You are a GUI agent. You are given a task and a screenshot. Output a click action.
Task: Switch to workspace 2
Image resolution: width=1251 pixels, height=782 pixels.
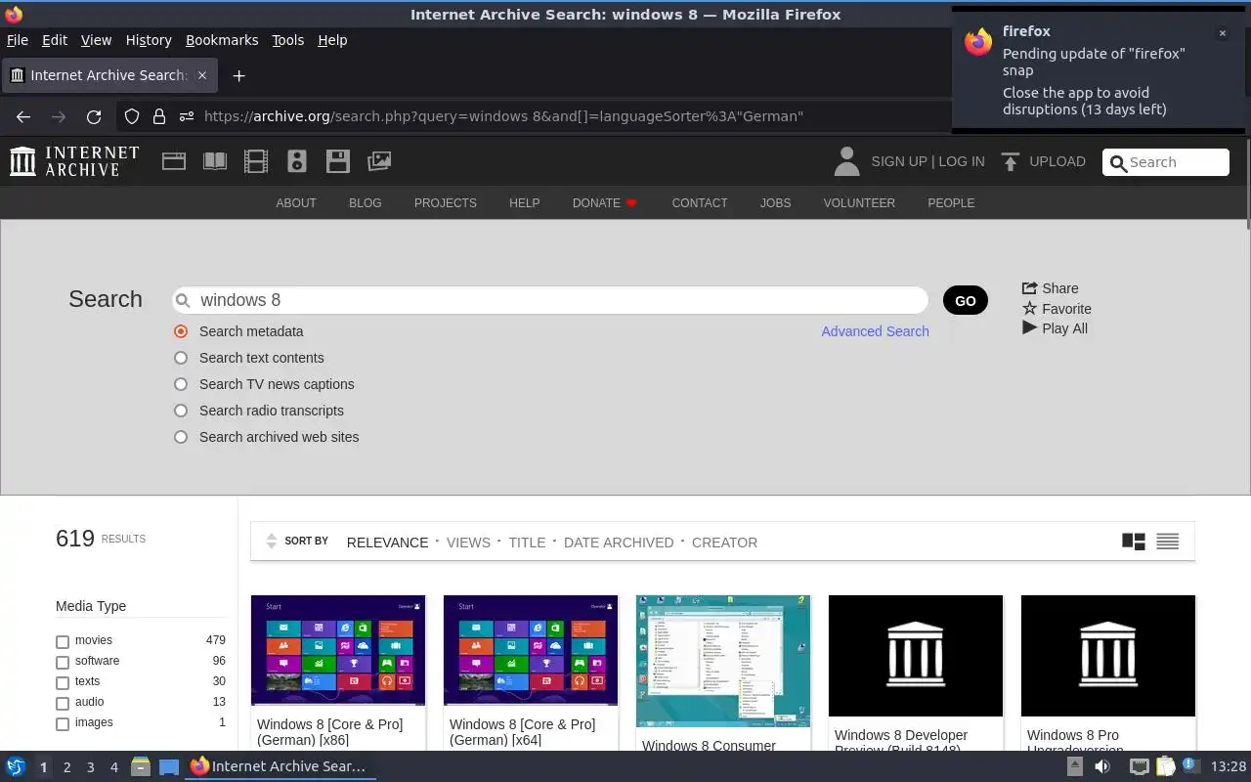point(66,767)
